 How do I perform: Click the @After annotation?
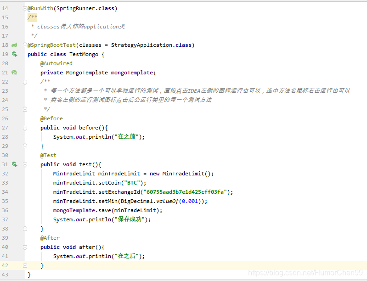(x=50, y=238)
